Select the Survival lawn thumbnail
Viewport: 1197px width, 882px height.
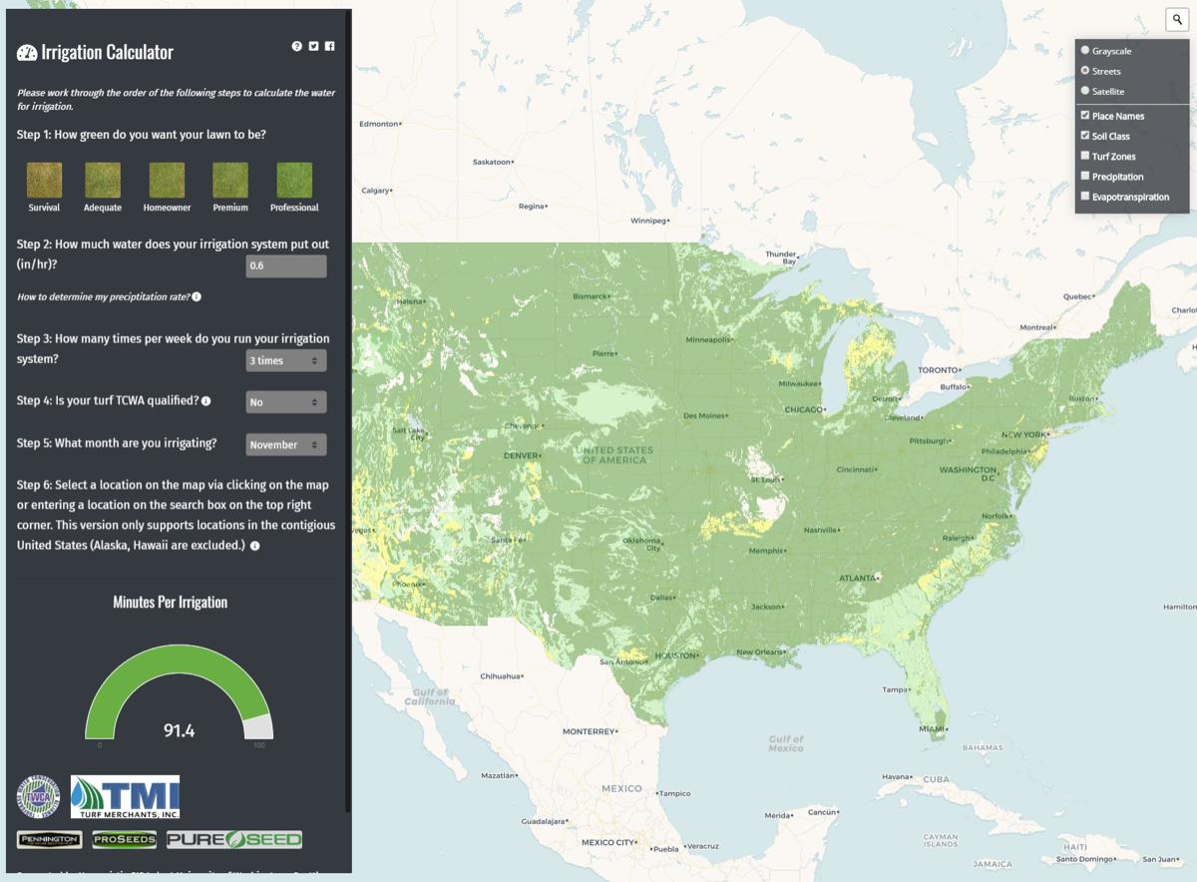[44, 181]
